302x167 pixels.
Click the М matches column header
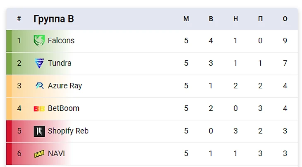pyautogui.click(x=186, y=19)
